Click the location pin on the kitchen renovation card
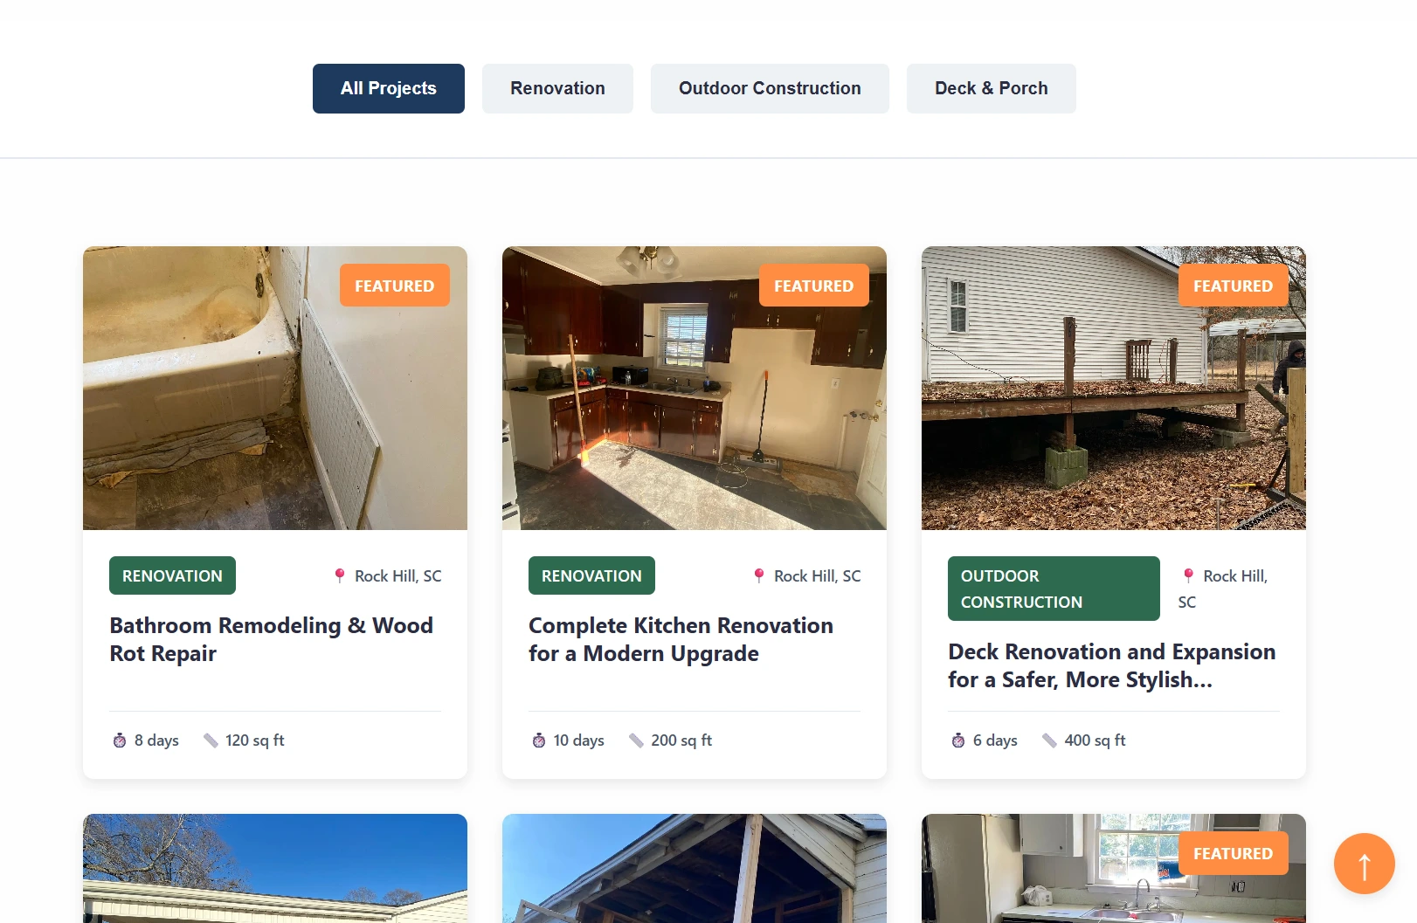Image resolution: width=1417 pixels, height=923 pixels. [759, 575]
